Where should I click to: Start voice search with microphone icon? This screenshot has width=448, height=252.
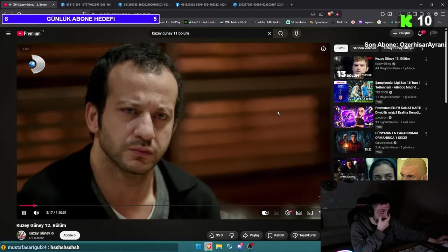(x=296, y=33)
